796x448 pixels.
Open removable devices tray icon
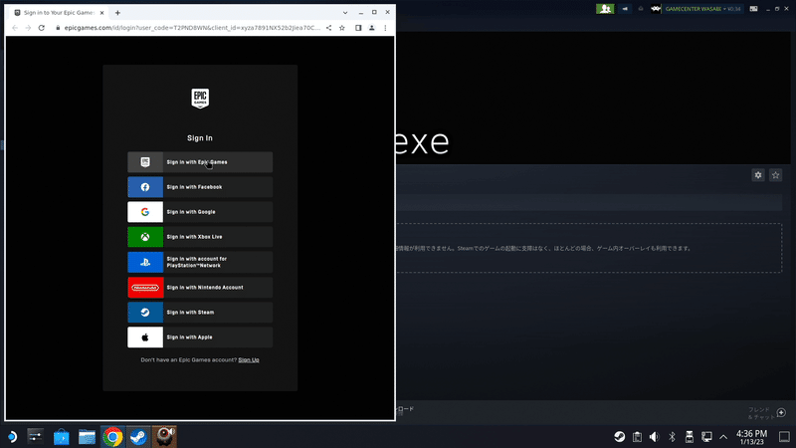(x=689, y=437)
